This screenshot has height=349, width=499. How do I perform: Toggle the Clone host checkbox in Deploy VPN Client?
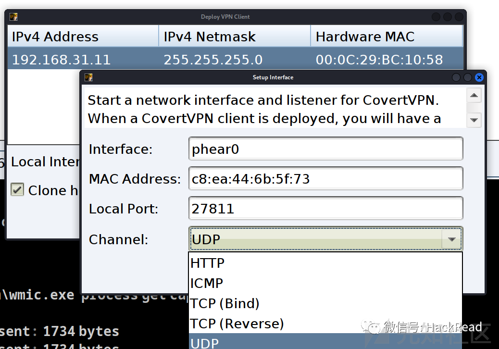(17, 189)
